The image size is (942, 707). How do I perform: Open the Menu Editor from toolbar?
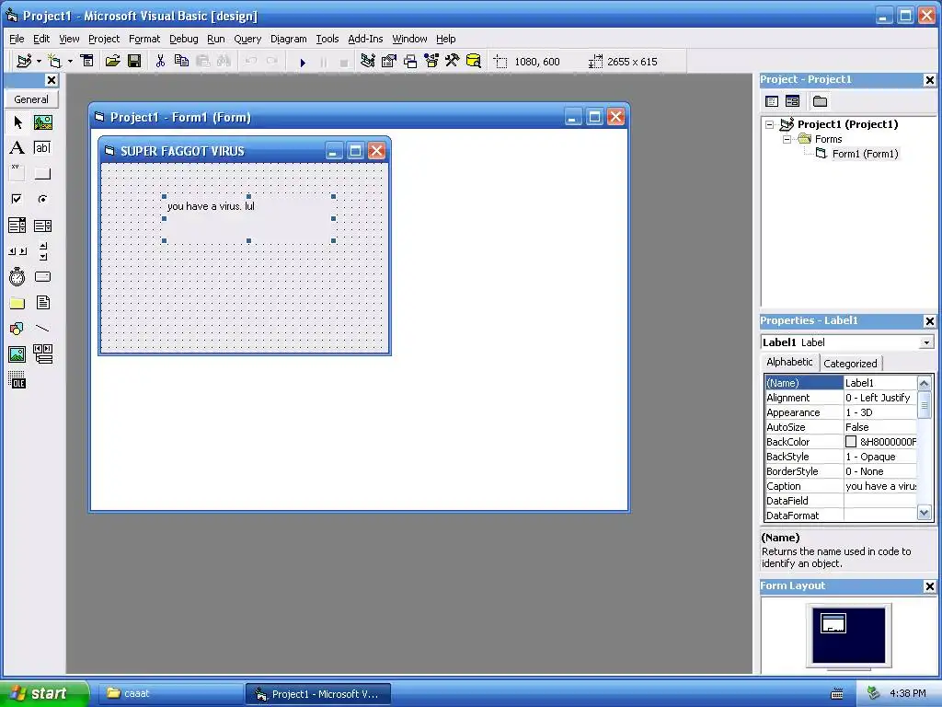point(87,61)
